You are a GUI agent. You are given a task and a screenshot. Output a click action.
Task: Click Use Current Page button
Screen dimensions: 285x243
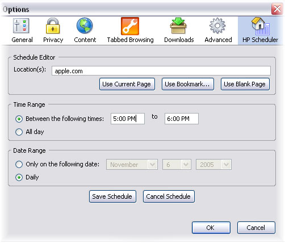[x=127, y=84]
